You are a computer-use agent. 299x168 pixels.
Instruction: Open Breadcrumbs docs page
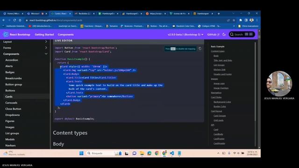click(14, 78)
